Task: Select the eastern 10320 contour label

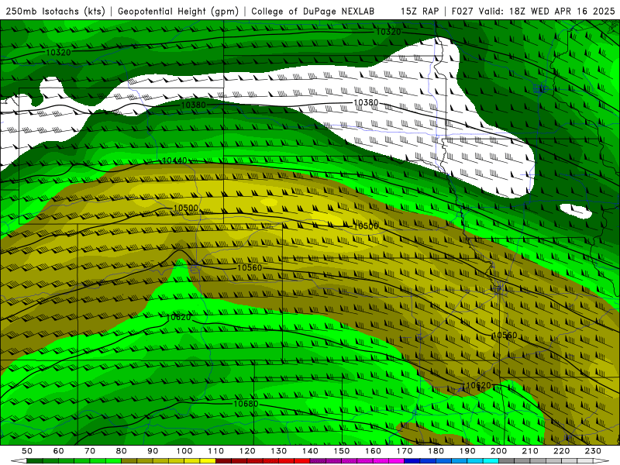Action: coord(388,32)
